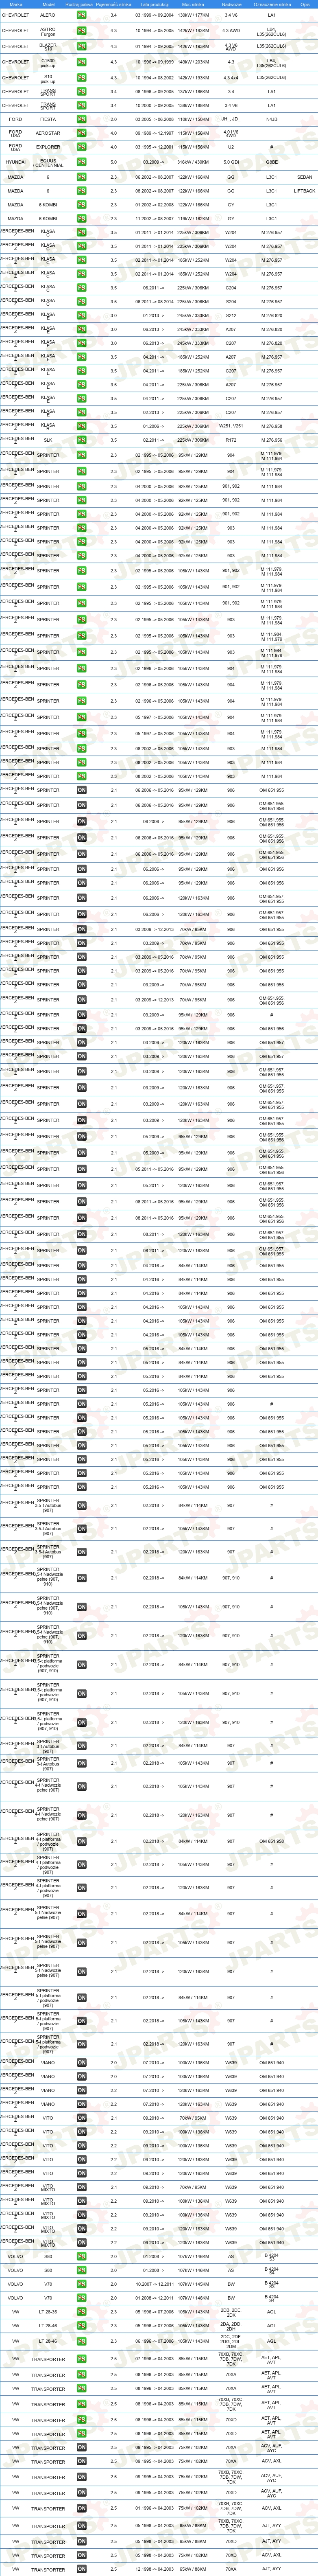
Task: Select the C1500 pick-up model cell
Action: click(x=48, y=62)
